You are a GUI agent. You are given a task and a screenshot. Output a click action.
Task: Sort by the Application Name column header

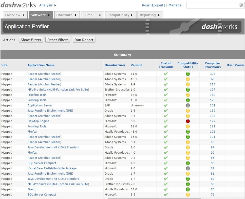pos(41,65)
